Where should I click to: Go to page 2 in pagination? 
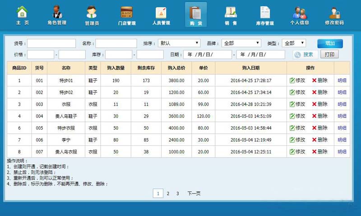168,193
